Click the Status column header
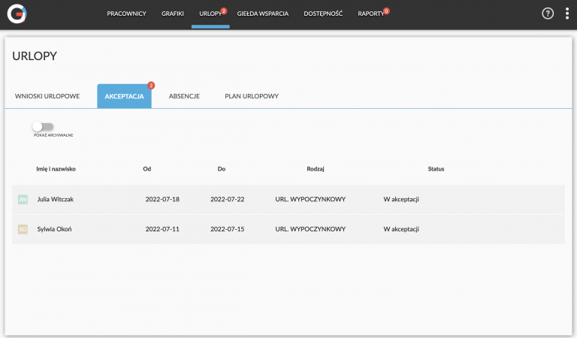 coord(436,169)
